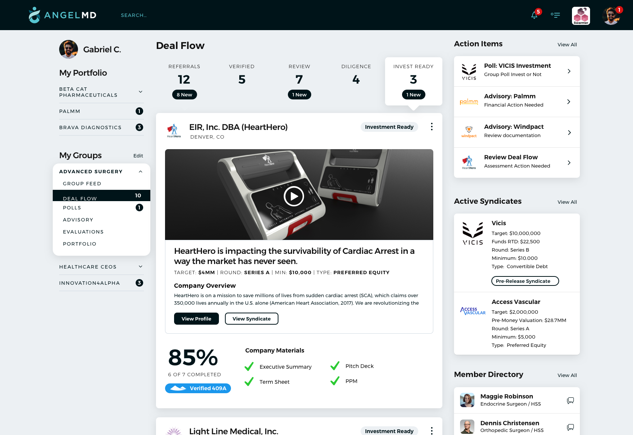
Task: Click the Pre-Release Syndicate button
Action: tap(525, 281)
